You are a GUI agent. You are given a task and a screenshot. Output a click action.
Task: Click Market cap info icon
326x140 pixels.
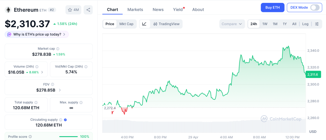pyautogui.click(x=58, y=49)
